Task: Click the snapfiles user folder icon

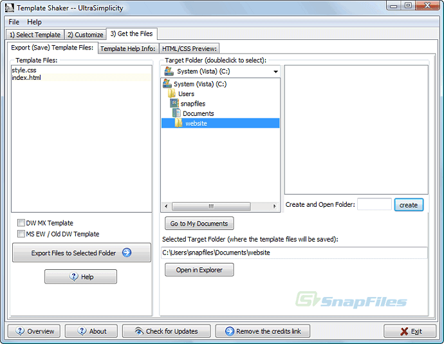Action: (174, 103)
